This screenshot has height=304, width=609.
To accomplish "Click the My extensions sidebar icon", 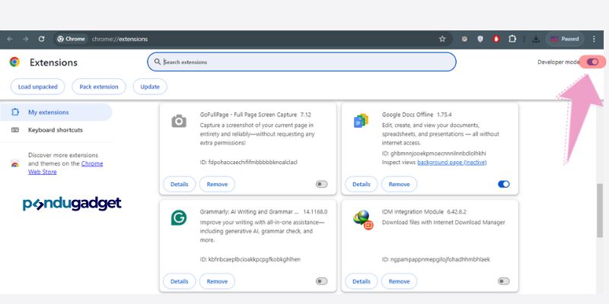I will point(15,112).
